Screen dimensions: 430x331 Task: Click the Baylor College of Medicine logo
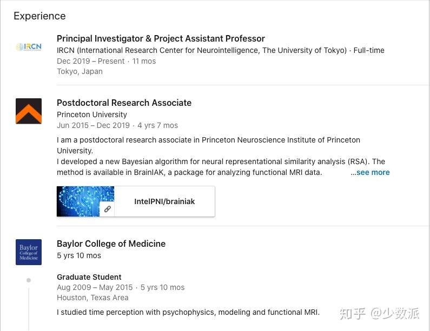(x=29, y=252)
